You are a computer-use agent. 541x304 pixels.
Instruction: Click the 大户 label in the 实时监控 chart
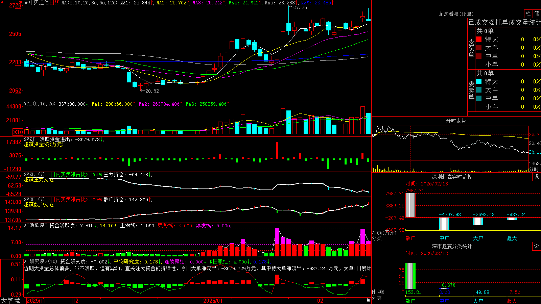pyautogui.click(x=478, y=238)
